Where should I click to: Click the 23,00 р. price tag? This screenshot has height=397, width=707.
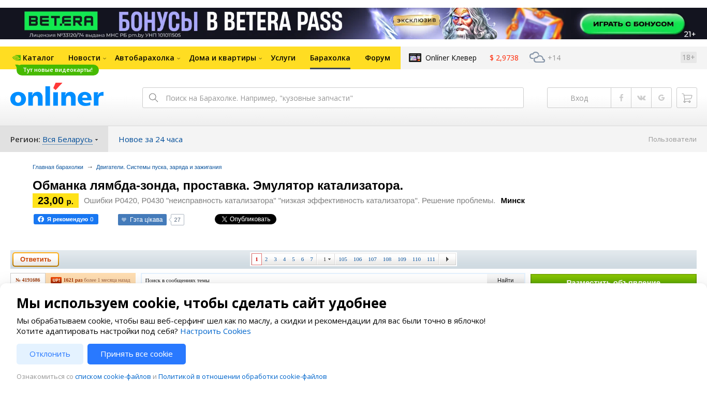(55, 201)
